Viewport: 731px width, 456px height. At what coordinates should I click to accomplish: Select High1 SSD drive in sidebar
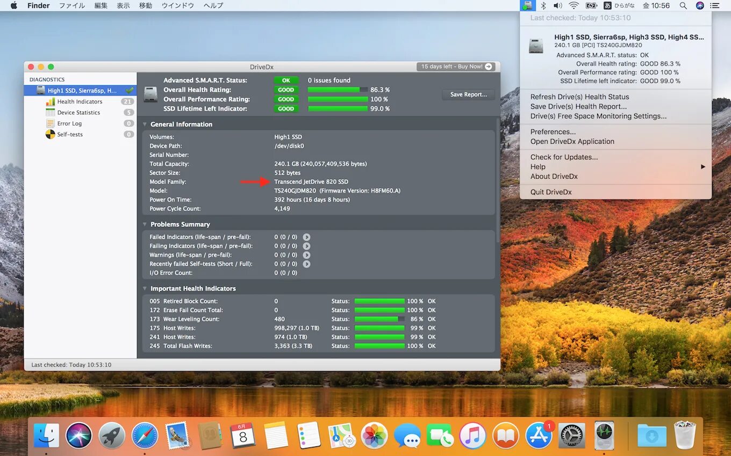(x=80, y=91)
